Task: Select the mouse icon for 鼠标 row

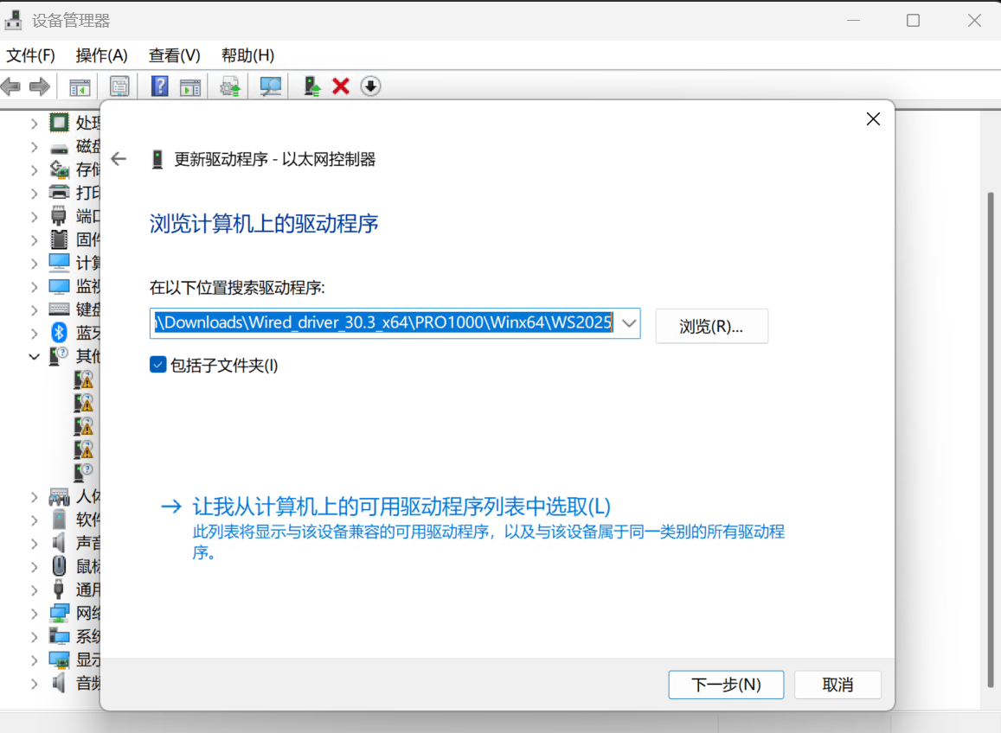Action: click(x=59, y=566)
